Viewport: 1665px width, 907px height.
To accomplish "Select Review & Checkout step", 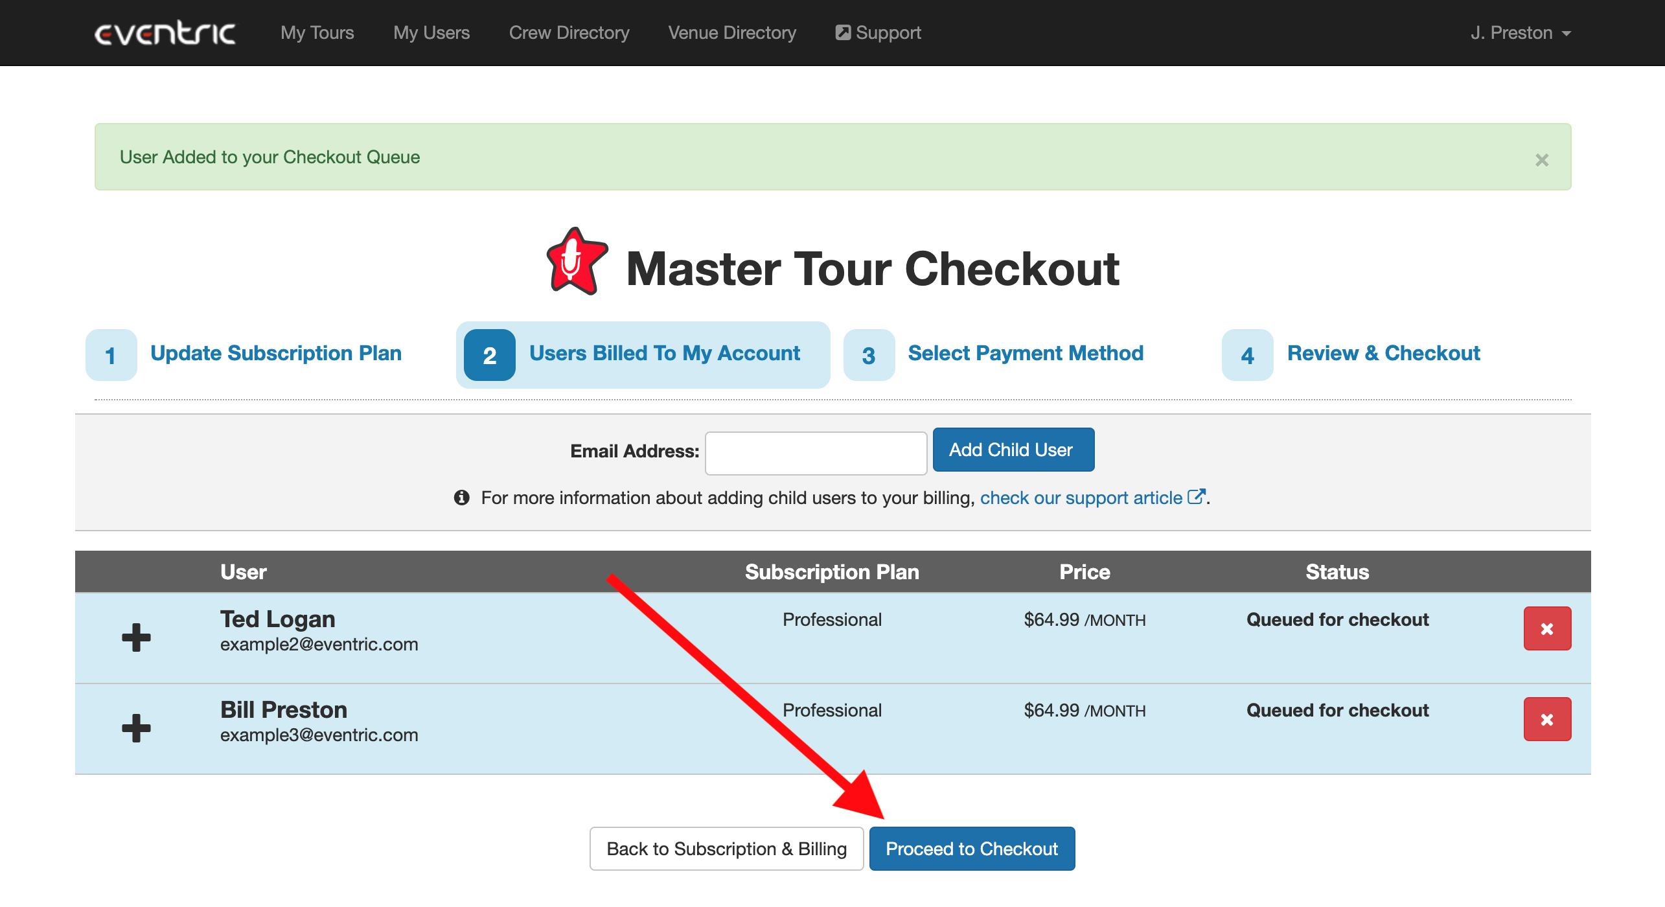I will click(x=1383, y=353).
